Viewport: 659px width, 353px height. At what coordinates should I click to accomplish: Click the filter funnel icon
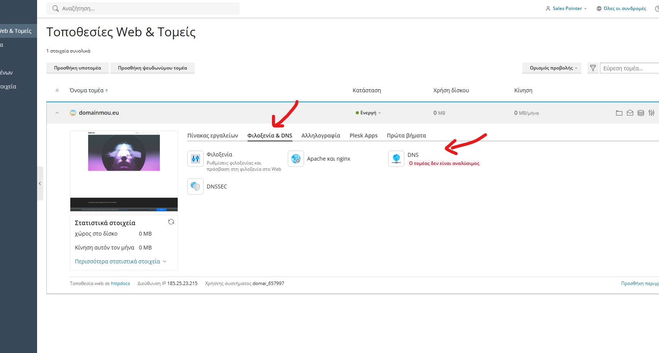click(x=593, y=68)
